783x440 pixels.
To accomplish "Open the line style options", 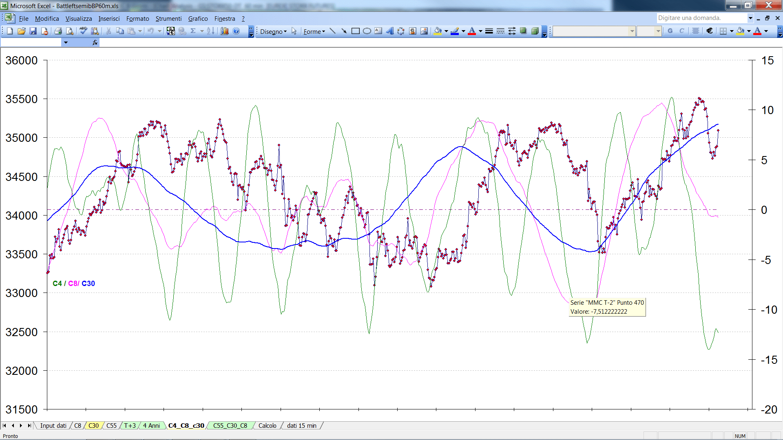I will point(489,31).
